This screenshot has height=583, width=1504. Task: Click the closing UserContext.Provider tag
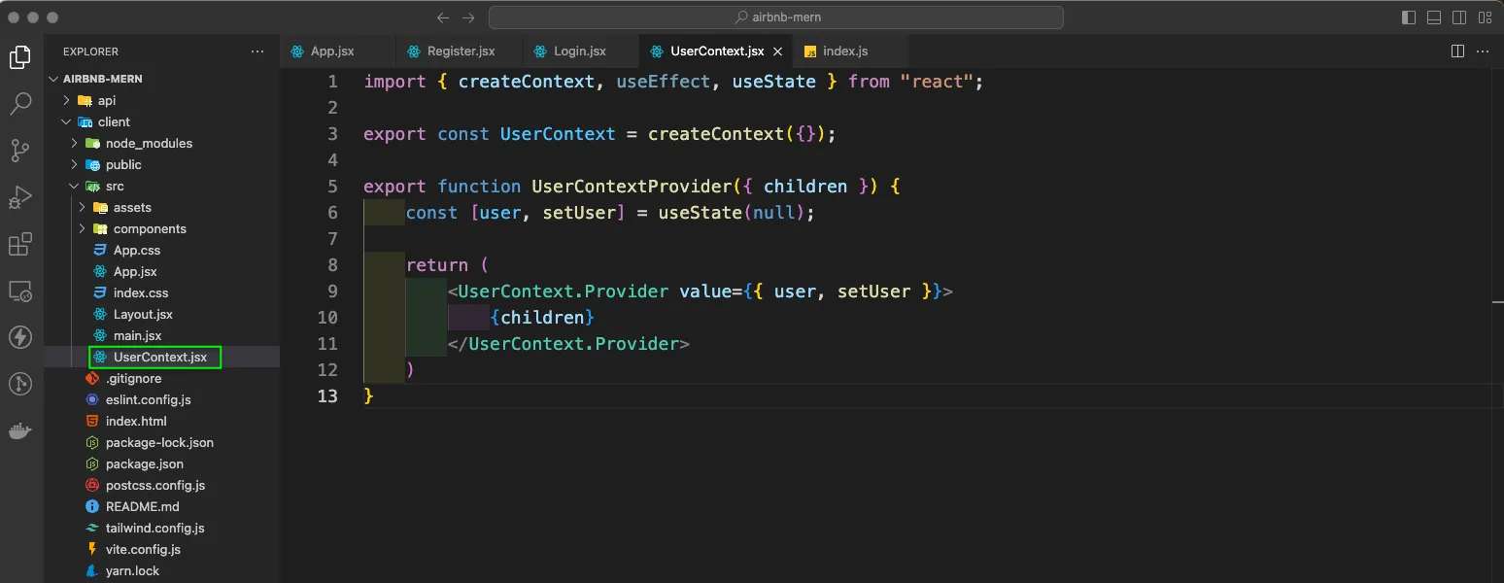coord(568,343)
